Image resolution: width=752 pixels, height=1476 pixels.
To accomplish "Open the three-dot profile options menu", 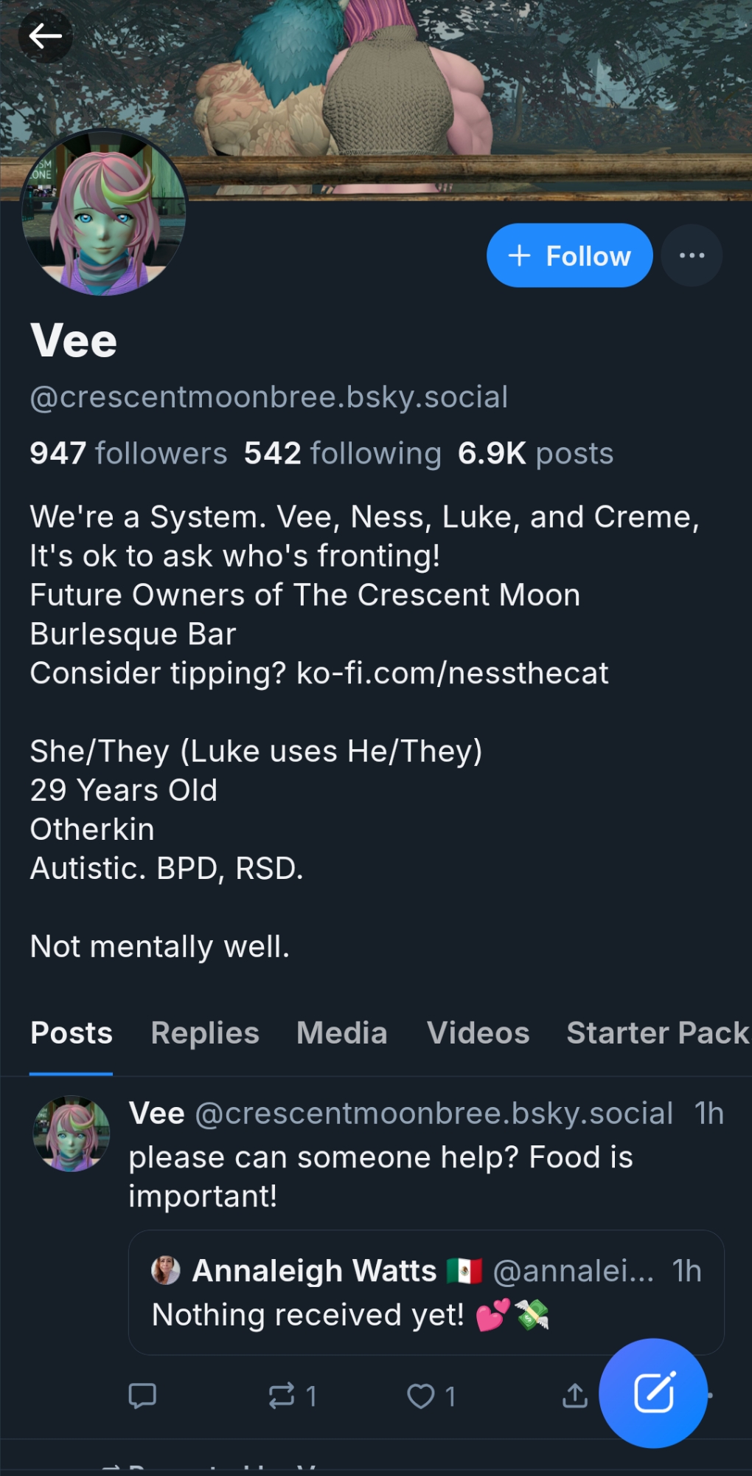I will click(x=692, y=255).
